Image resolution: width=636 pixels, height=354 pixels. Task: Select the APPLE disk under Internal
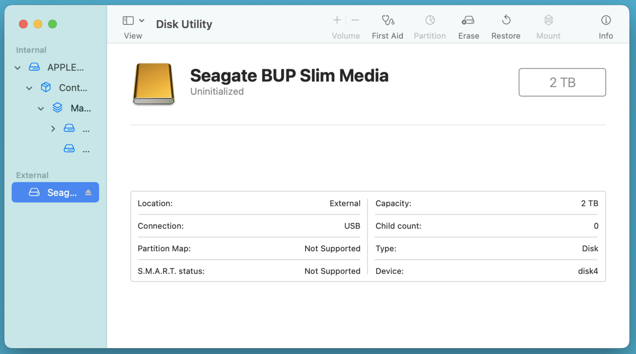pos(66,67)
